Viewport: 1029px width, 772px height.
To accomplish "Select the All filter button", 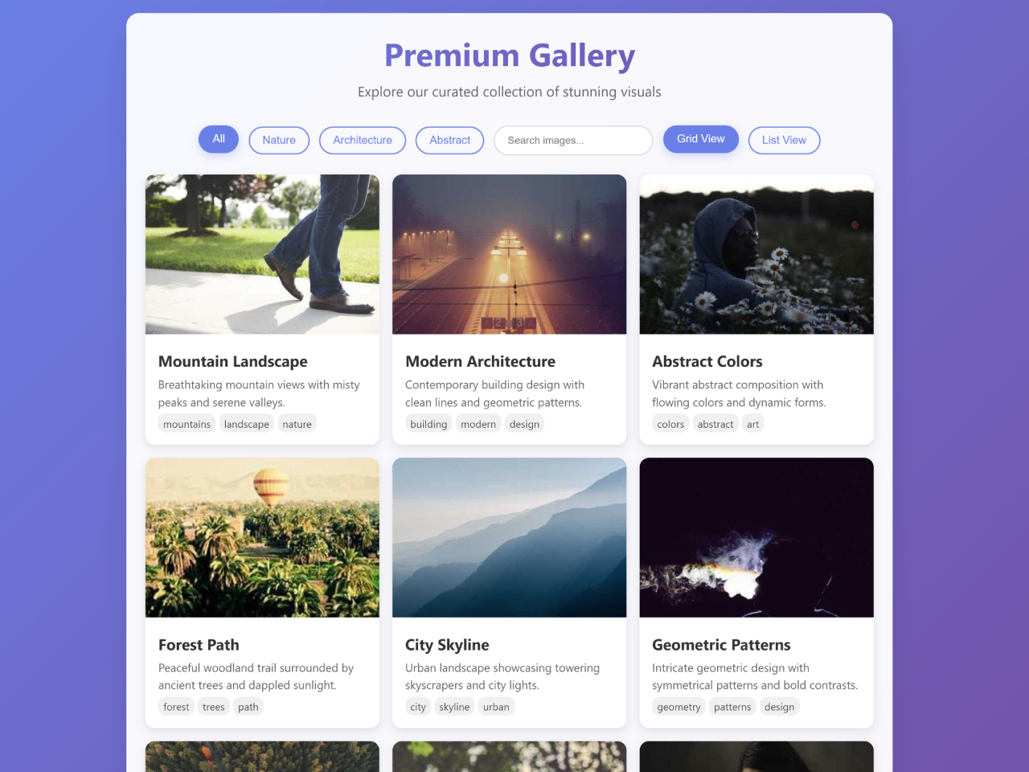I will coord(219,139).
